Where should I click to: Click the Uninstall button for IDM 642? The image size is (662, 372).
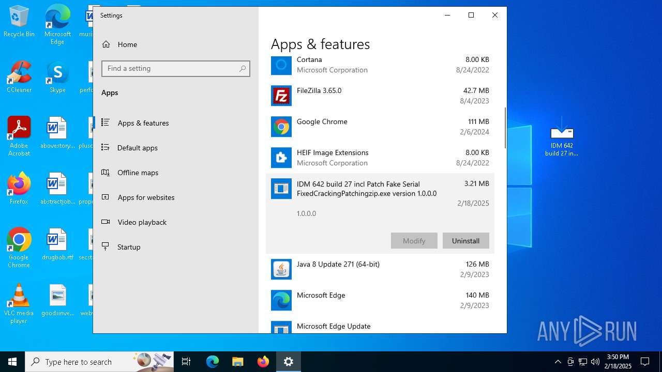point(465,241)
